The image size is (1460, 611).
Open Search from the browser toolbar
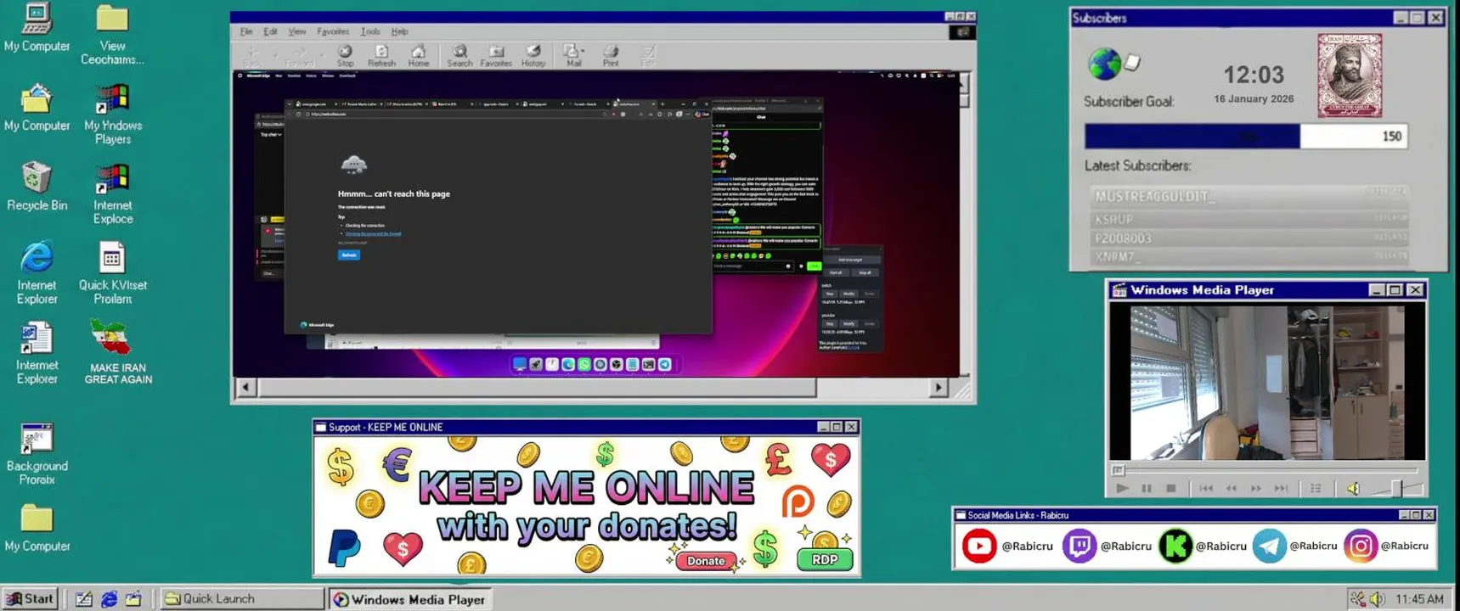(459, 56)
